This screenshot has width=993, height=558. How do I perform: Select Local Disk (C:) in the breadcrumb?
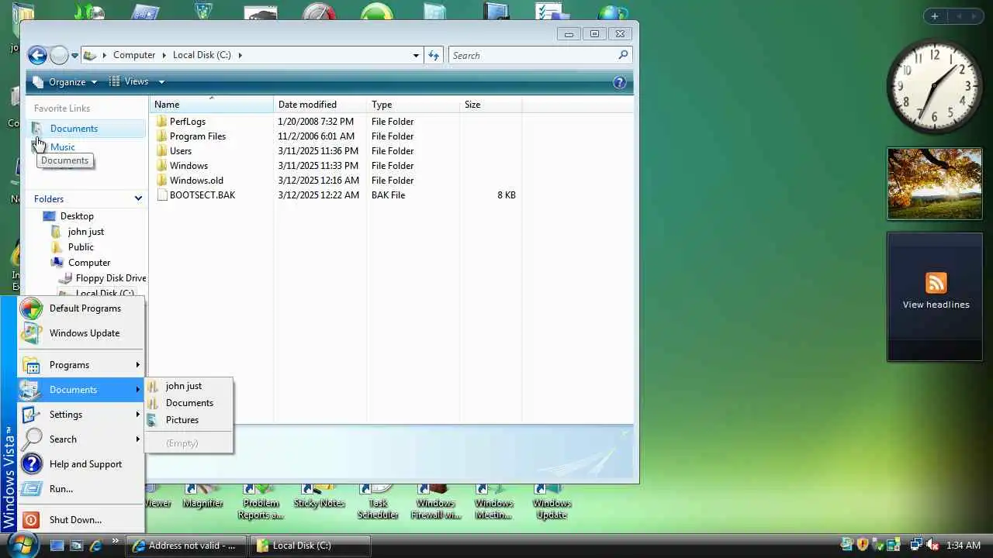coord(202,55)
